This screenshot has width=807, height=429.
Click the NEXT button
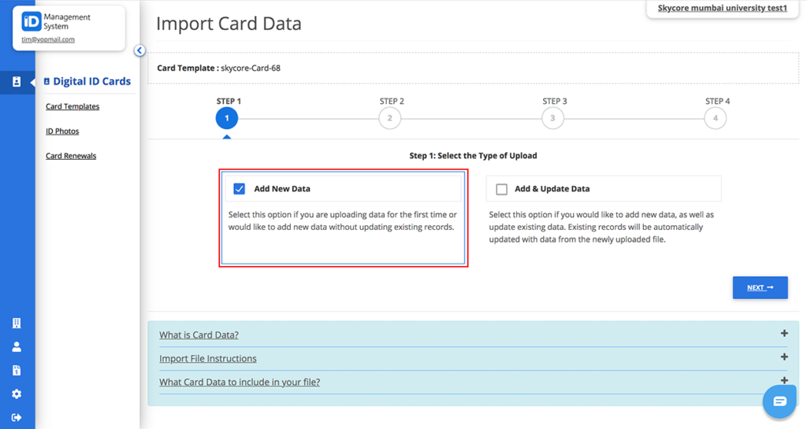click(x=761, y=288)
